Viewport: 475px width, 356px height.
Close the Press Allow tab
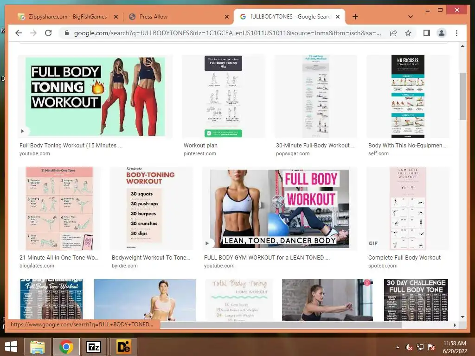pyautogui.click(x=226, y=17)
